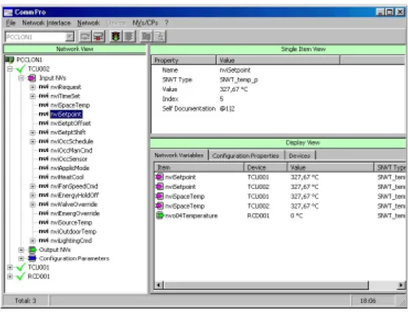The width and height of the screenshot is (408, 313).
Task: Expand the Configuration Parameters branch
Action: pos(21,259)
